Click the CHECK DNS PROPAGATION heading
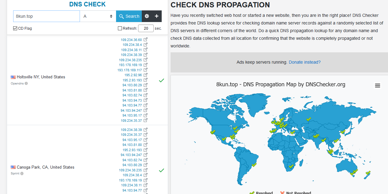Screen dimensions: 388x194 pos(220,5)
